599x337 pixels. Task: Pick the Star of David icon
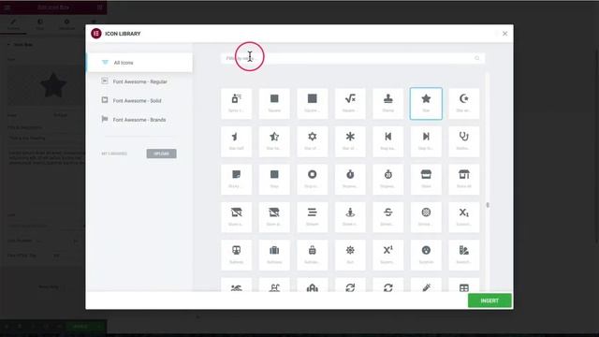point(312,141)
